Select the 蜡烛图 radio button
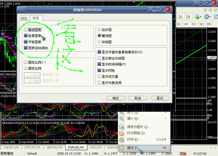This screenshot has width=218, height=156. pos(99,36)
